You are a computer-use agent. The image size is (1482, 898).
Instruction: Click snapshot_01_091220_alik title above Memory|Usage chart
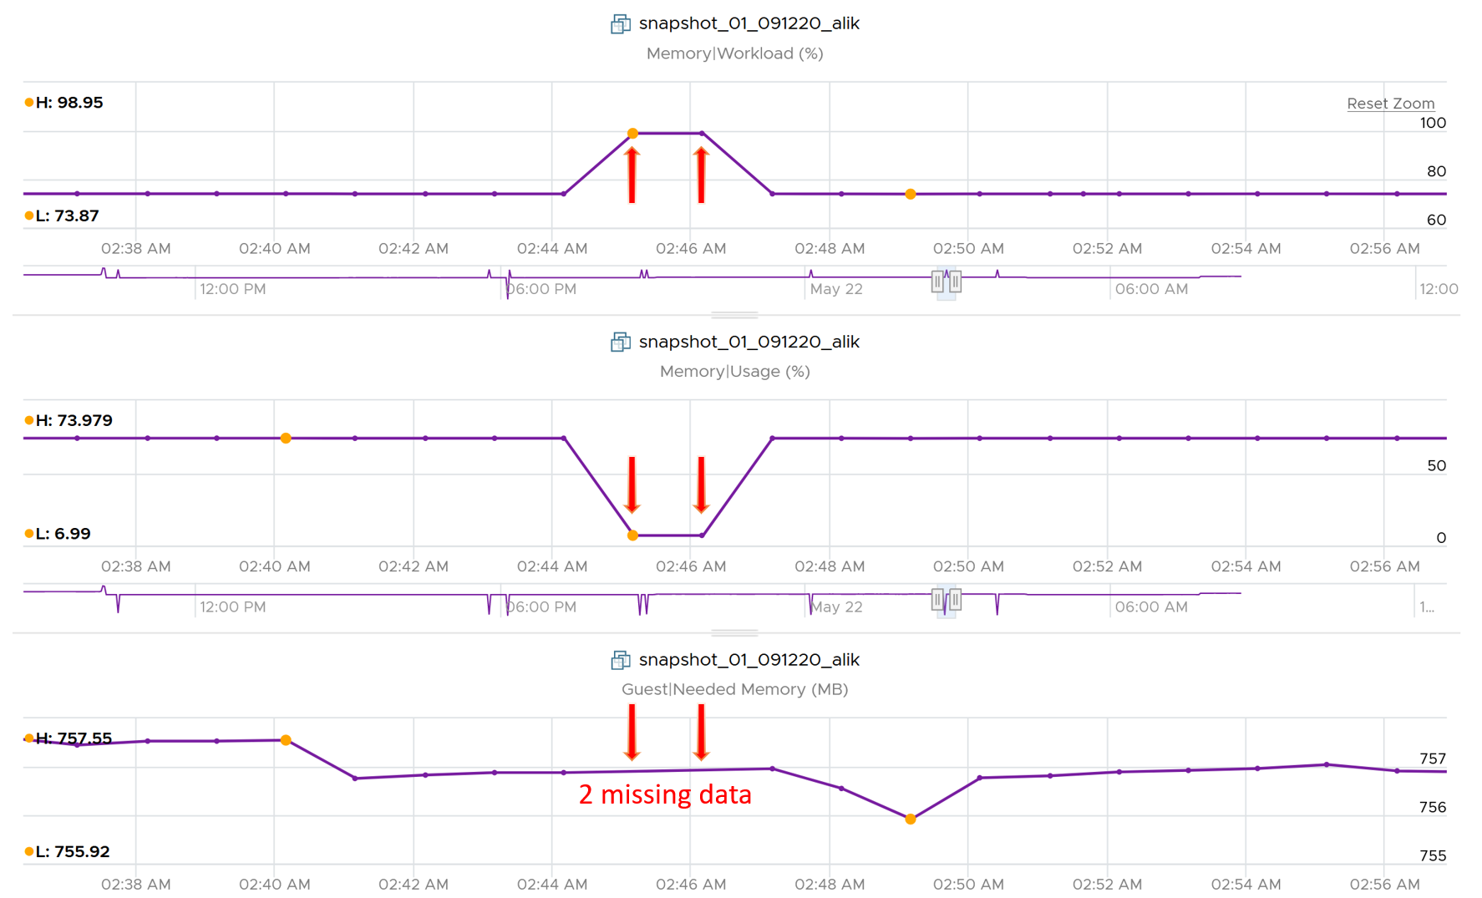749,342
